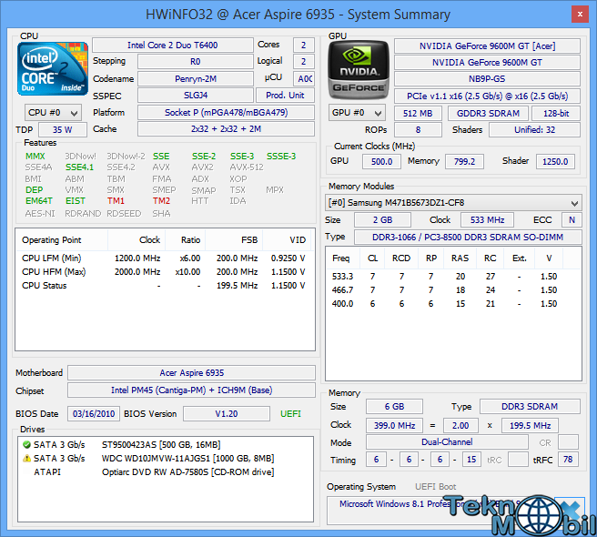Viewport: 597px width, 537px height.
Task: Click the 35 W TDP field
Action: [x=63, y=129]
